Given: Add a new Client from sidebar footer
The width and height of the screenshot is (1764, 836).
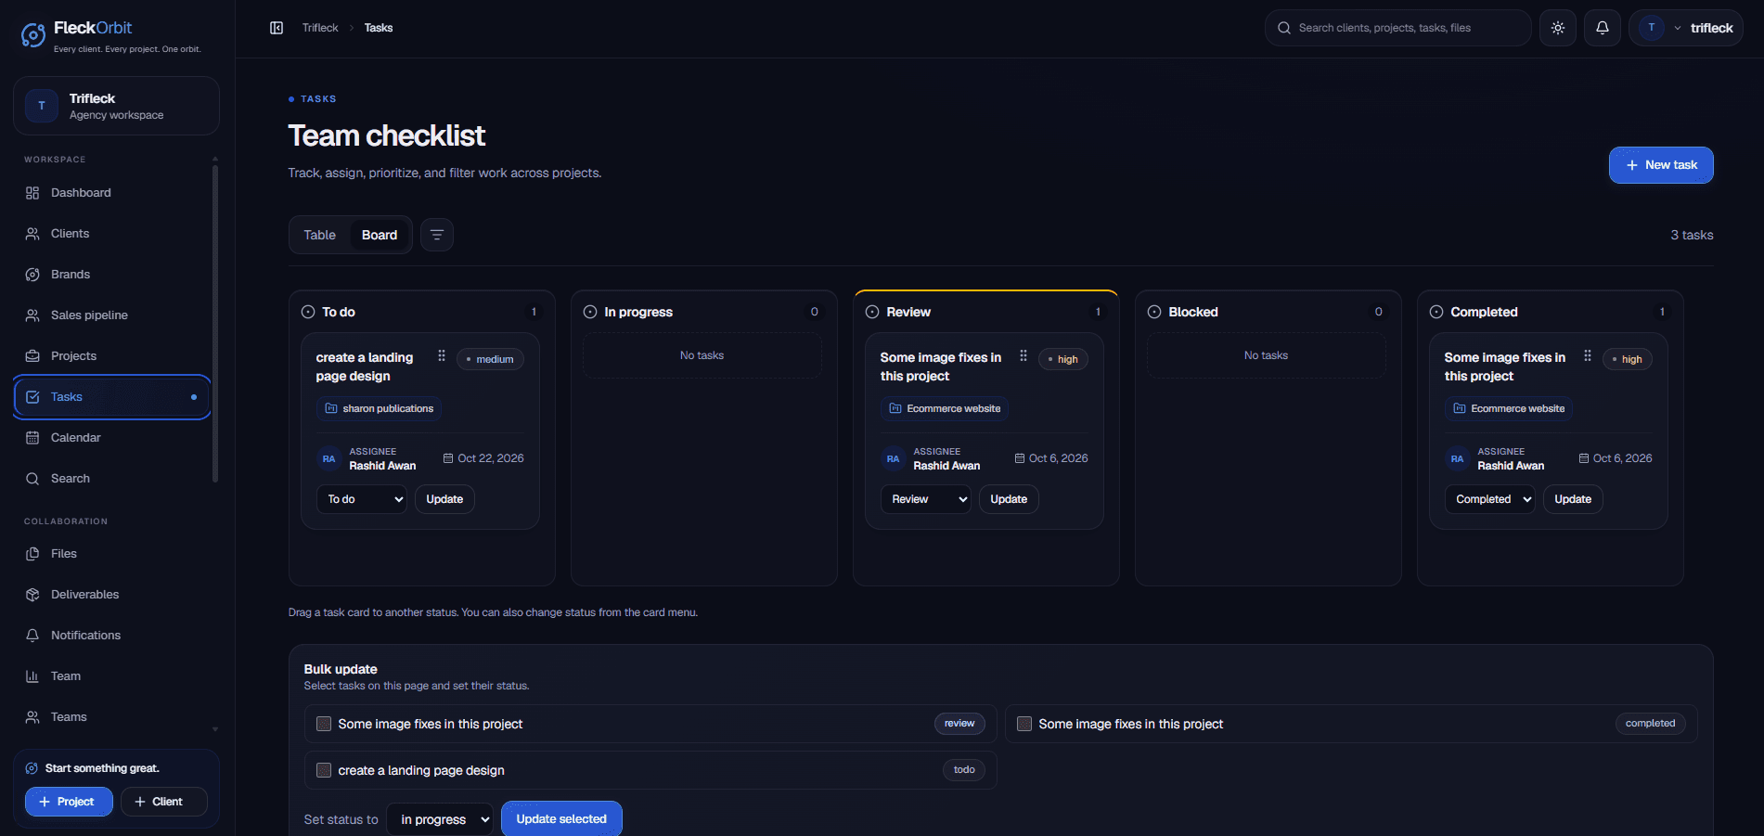Looking at the screenshot, I should [163, 802].
